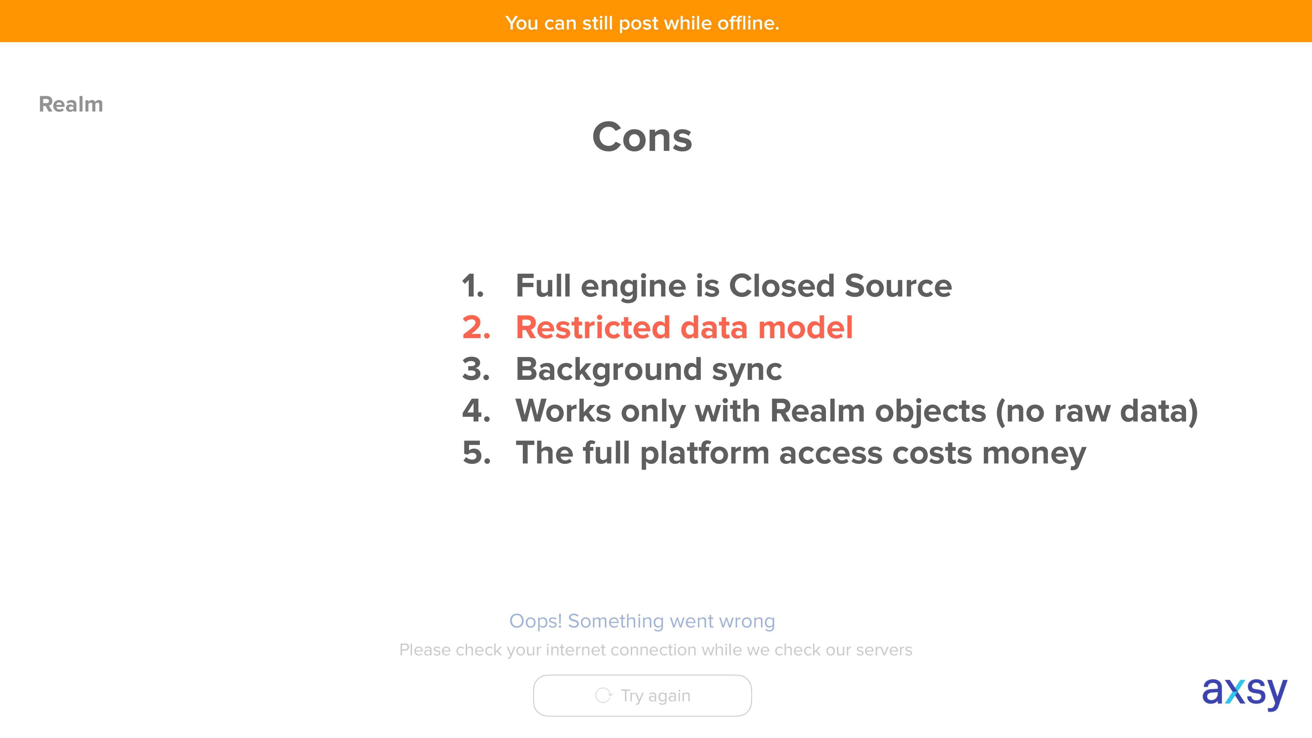Click the 'Background sync' list item
This screenshot has width=1312, height=738.
(649, 370)
